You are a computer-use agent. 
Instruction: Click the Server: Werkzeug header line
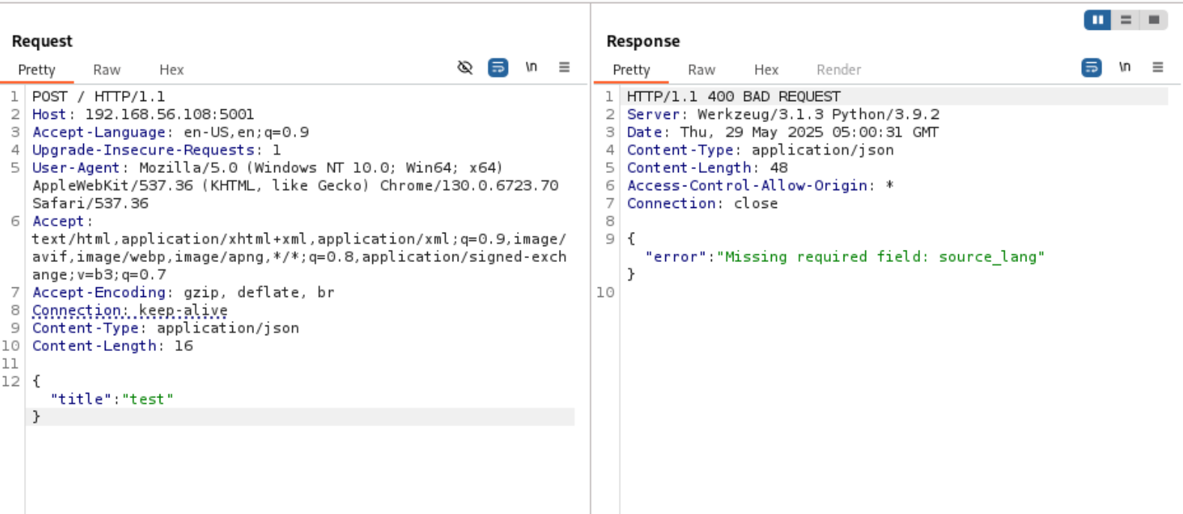tap(783, 114)
